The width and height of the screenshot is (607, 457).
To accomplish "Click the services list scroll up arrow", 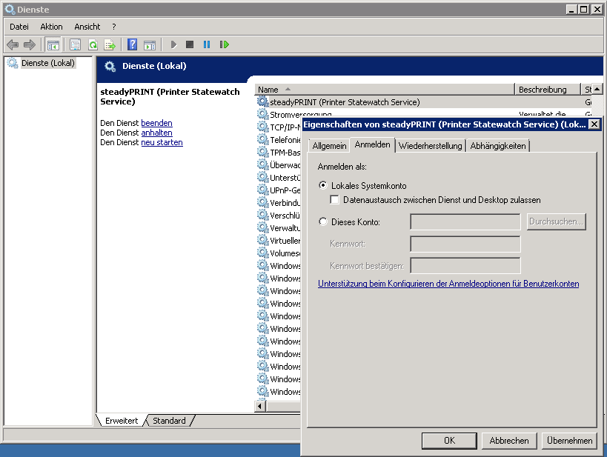I will (597, 90).
